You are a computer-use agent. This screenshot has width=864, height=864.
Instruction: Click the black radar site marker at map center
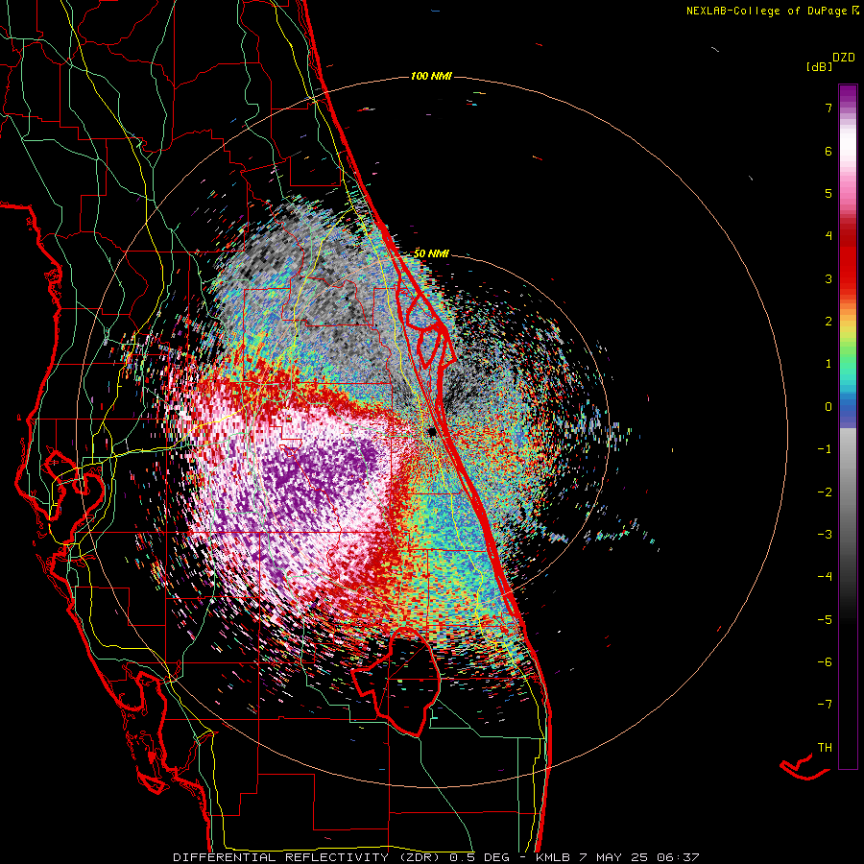[432, 432]
